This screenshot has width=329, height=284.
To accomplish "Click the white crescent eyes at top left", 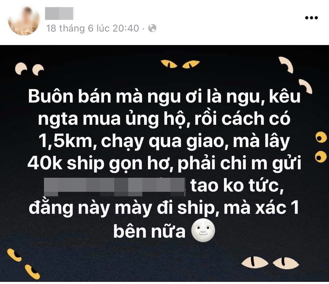I will [29, 69].
